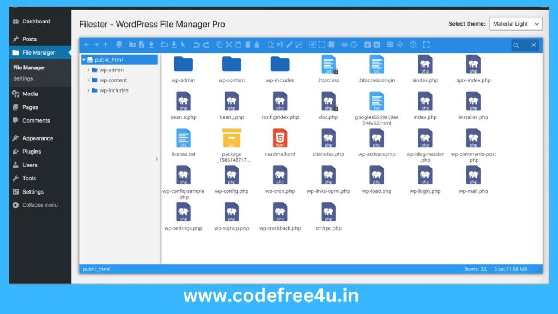Click the edit file pencil icon
The height and width of the screenshot is (314, 558).
coord(289,45)
